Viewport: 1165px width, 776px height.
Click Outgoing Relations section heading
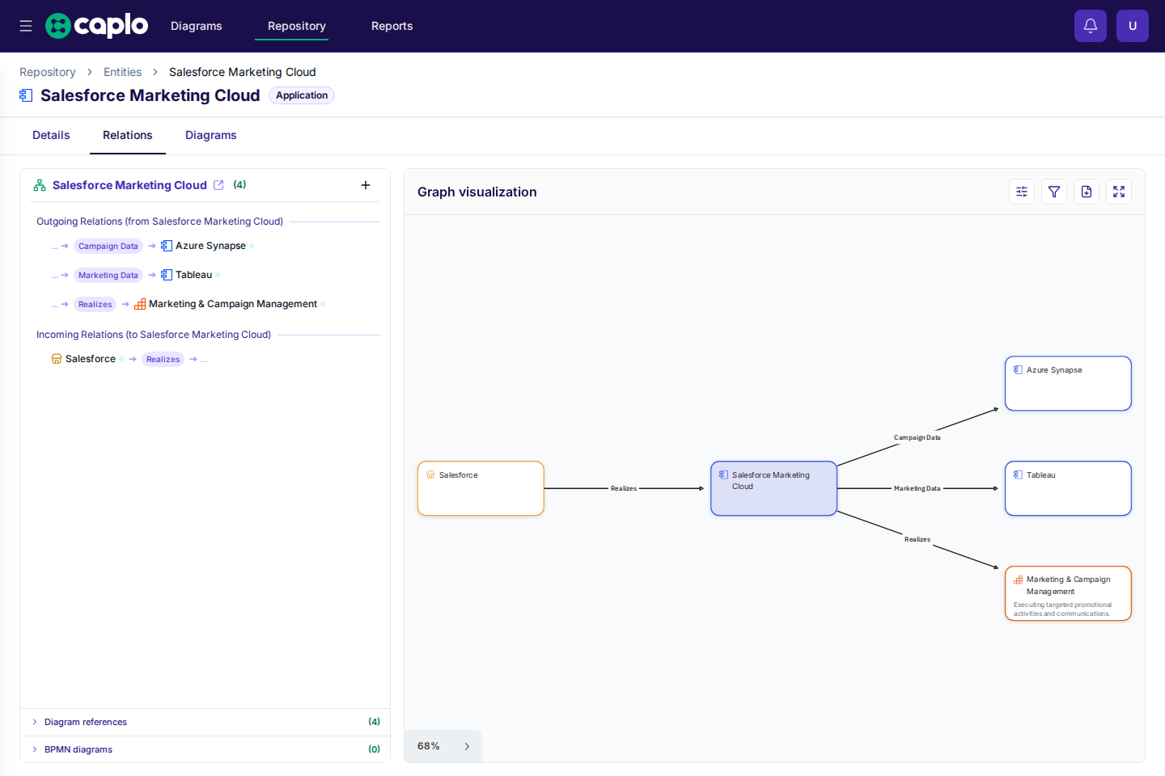(159, 221)
